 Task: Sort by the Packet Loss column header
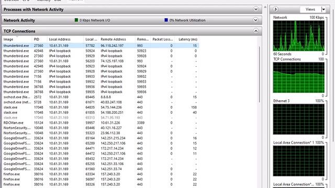(x=163, y=40)
